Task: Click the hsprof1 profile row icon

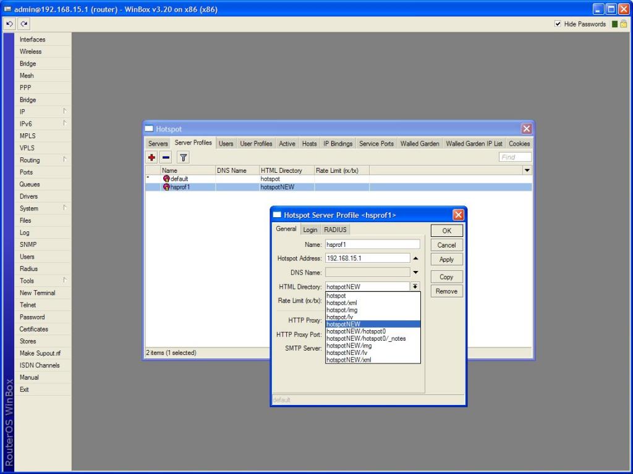Action: click(166, 187)
